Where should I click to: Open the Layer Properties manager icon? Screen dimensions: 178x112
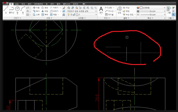click(68, 8)
